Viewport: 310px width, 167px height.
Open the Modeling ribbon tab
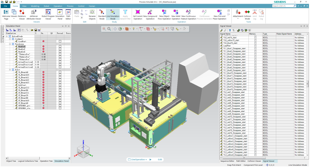[x=35, y=6]
